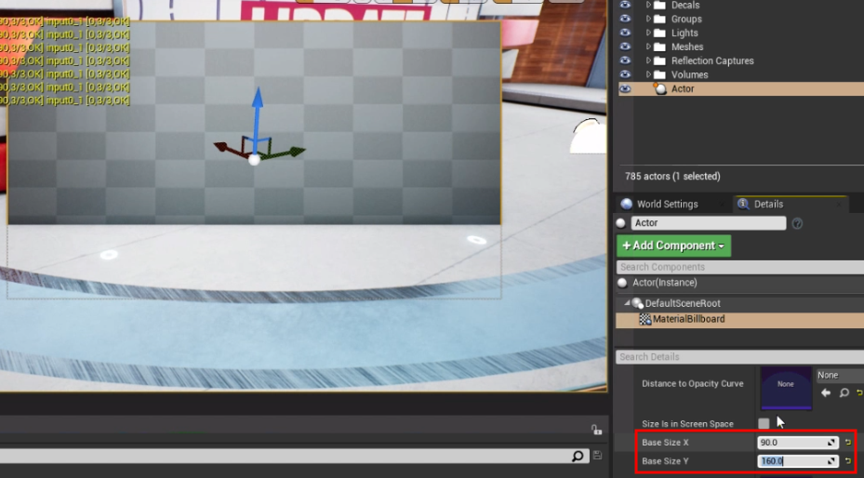Click spin arrow in Base Size X field
The width and height of the screenshot is (864, 478).
click(831, 443)
